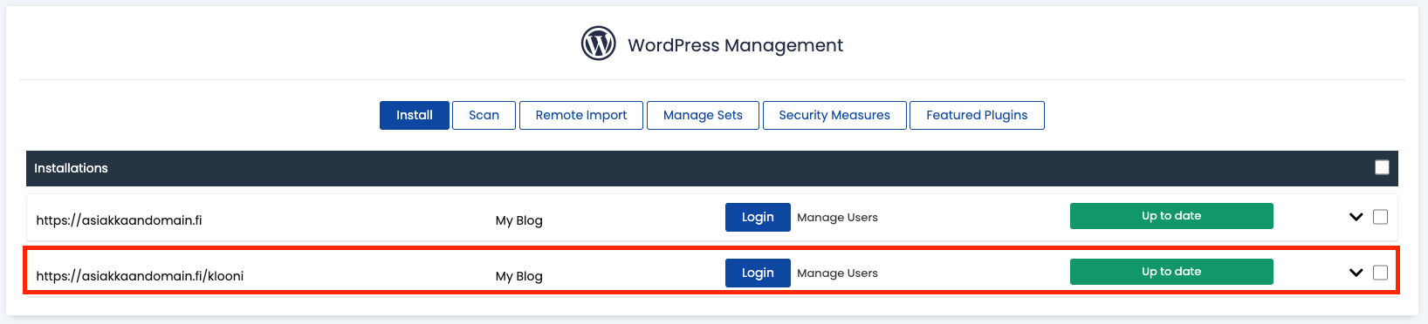This screenshot has height=324, width=1428.
Task: Click the WordPress logo icon
Action: [599, 43]
